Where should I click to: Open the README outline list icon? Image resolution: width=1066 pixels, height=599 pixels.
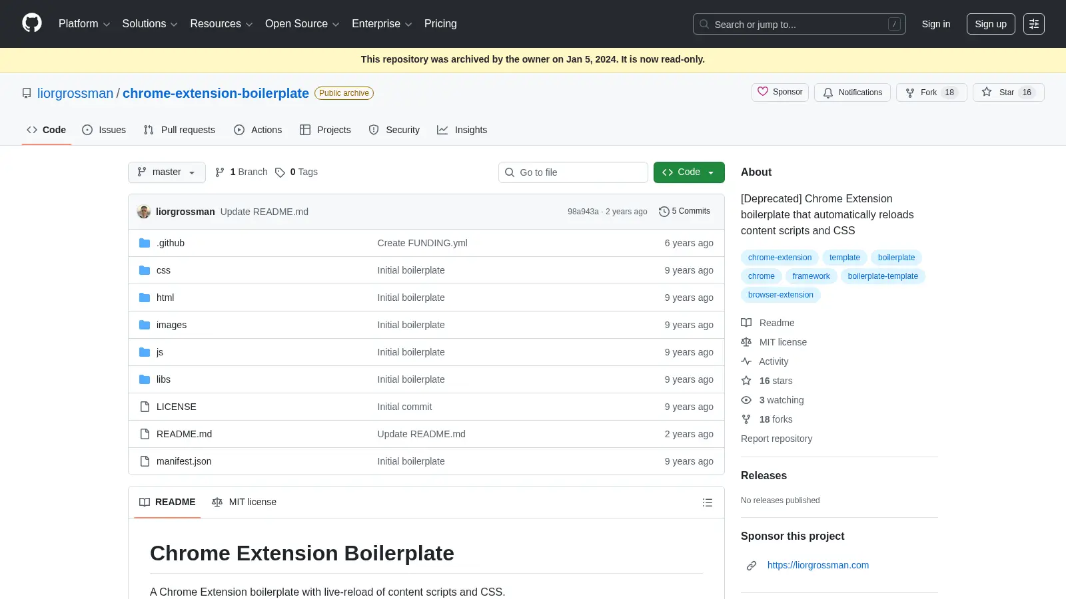click(x=708, y=502)
